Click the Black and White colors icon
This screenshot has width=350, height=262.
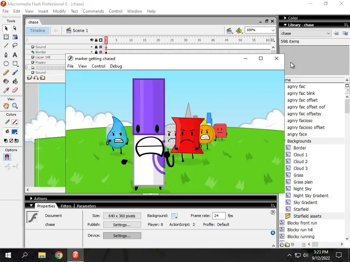click(6, 141)
